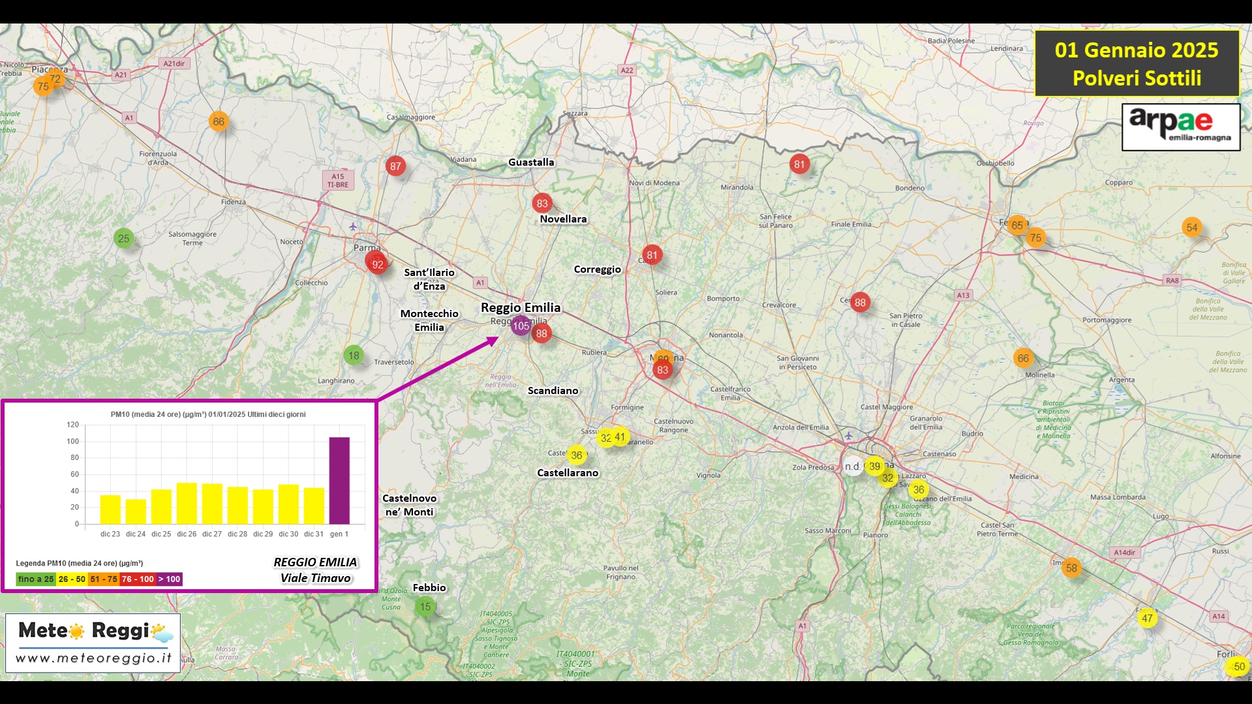Click the green 18 marker near Traversetolo
Viewport: 1252px width, 704px height.
coord(353,356)
